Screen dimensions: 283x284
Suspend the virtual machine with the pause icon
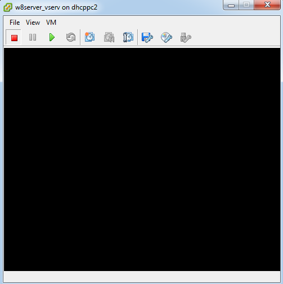tap(33, 37)
